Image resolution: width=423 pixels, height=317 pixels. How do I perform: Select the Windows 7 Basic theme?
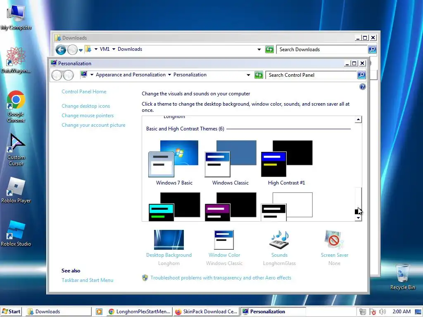click(x=174, y=163)
